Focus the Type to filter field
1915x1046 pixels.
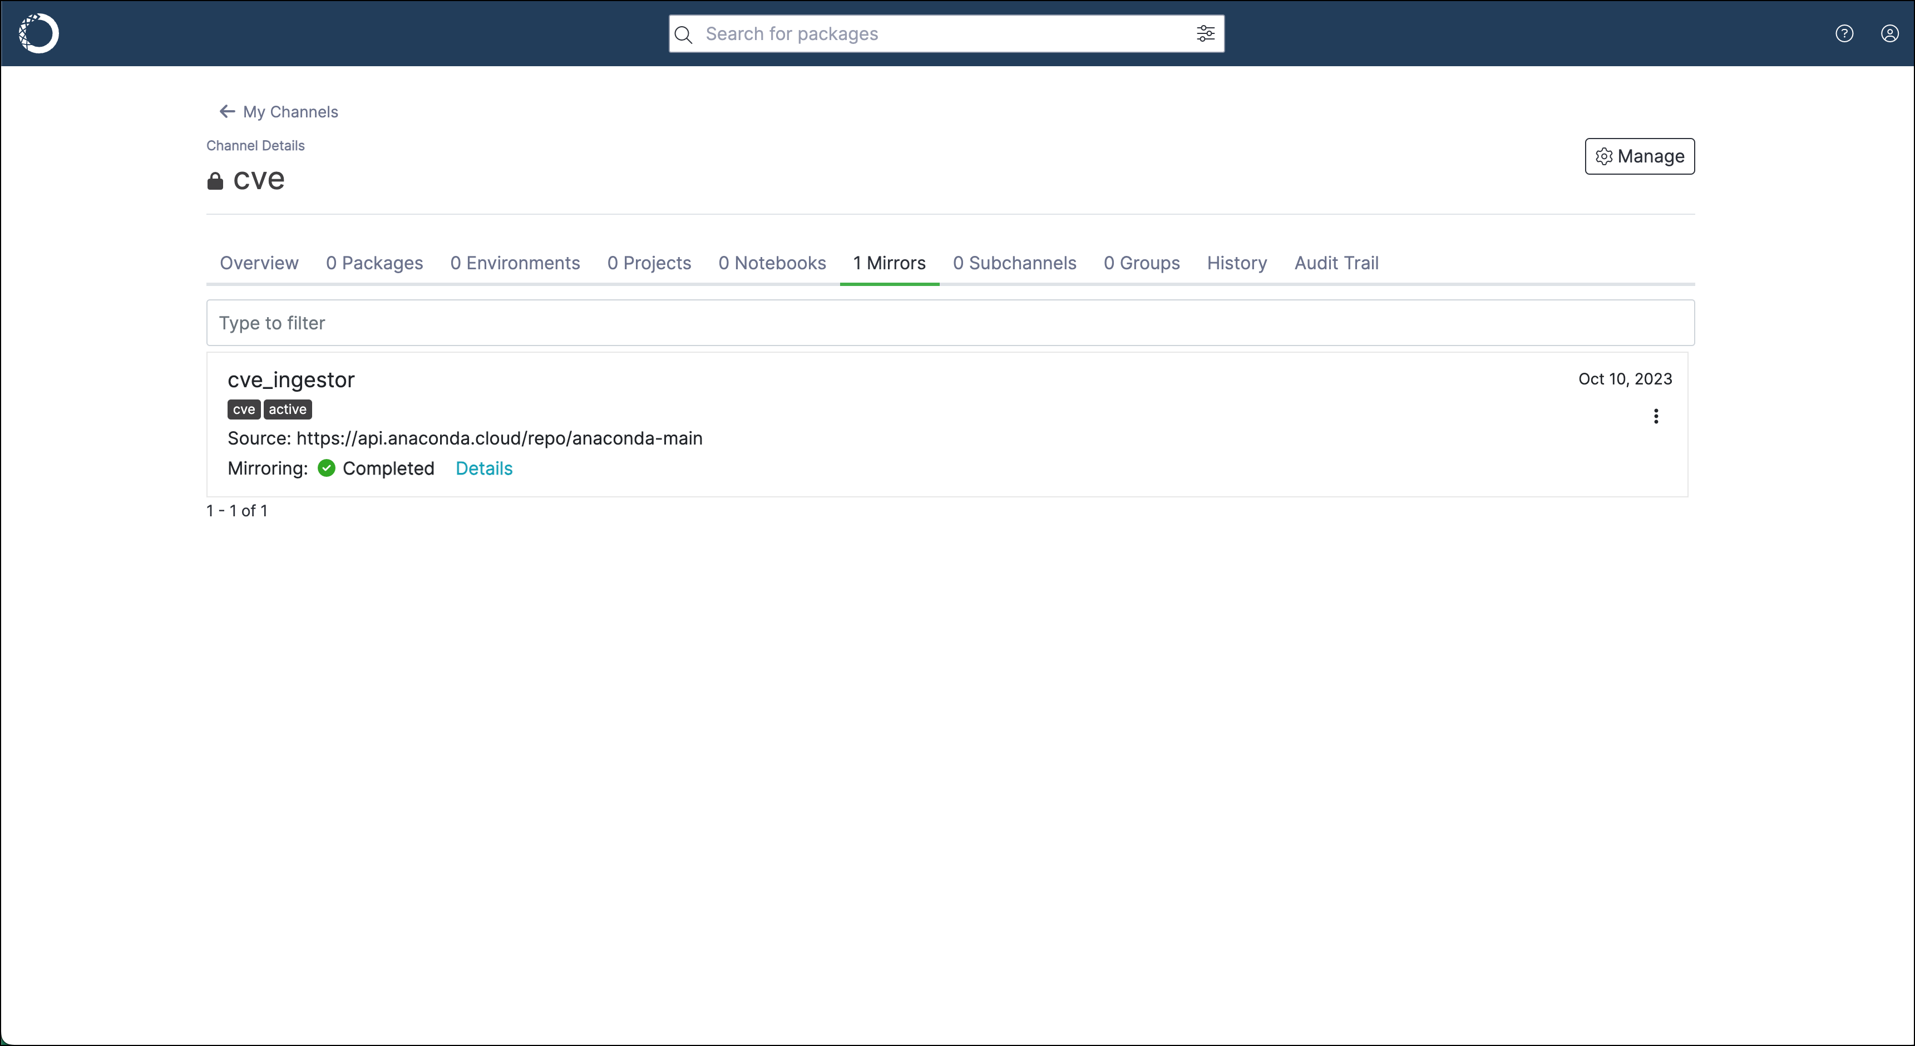950,323
